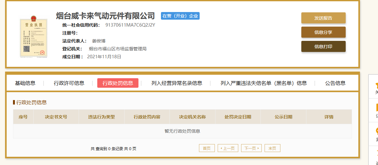Click 决定书文号 column header
Image resolution: width=378 pixels, height=165 pixels.
56,117
